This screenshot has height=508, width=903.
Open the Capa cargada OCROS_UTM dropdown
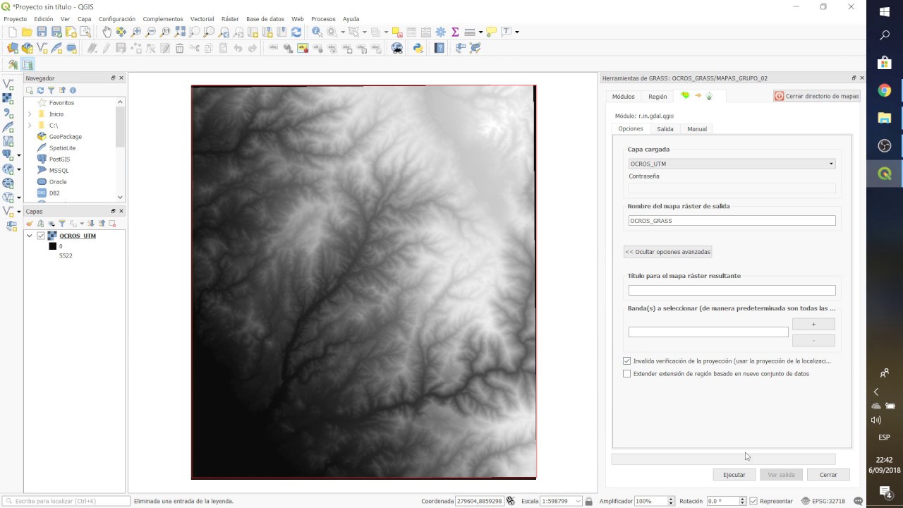coord(732,164)
